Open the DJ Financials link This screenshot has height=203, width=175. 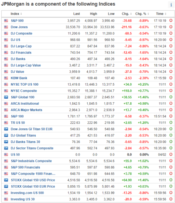click(21, 52)
